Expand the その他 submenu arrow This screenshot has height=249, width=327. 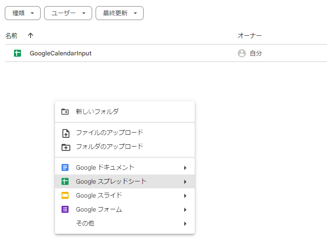point(185,224)
